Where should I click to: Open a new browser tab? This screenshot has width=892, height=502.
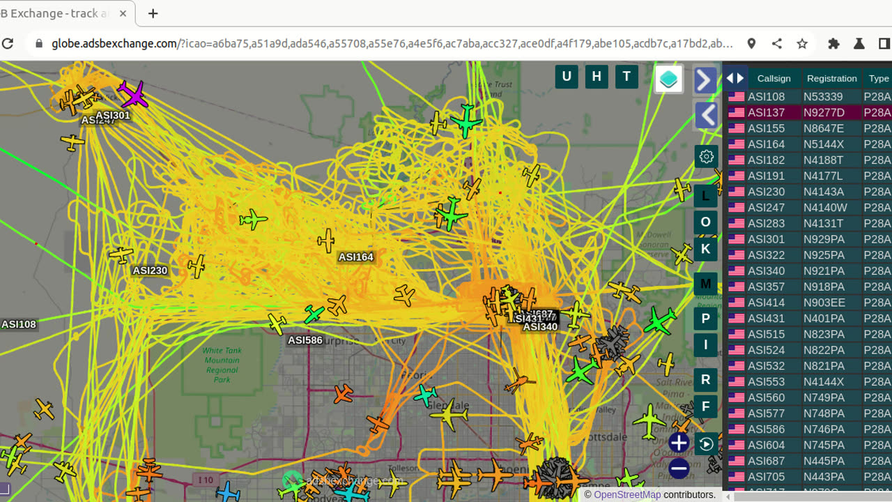click(x=153, y=13)
